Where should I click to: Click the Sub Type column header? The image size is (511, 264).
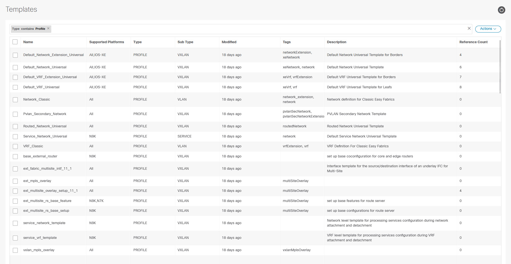[185, 42]
